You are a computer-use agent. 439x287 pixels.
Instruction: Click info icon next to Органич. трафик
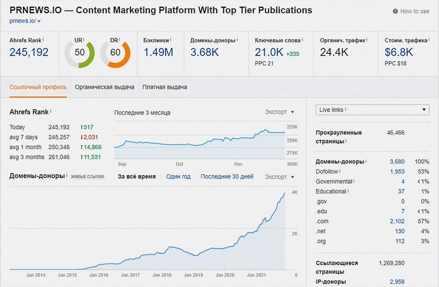367,40
